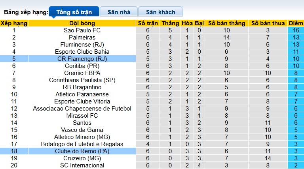Image resolution: width=304 pixels, height=169 pixels.
Task: Select the Esporte Clube Bahia entry
Action: pyautogui.click(x=82, y=51)
